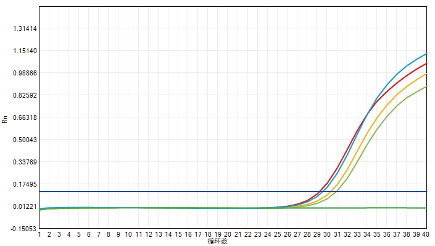435x246 pixels.
Task: Click cycle number 25 on x-axis
Action: coord(278,234)
